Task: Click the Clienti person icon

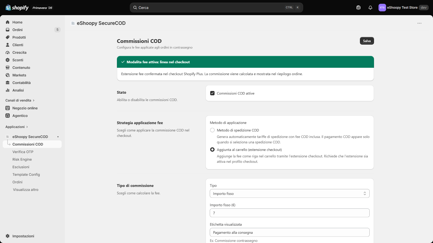Action: coord(8,45)
